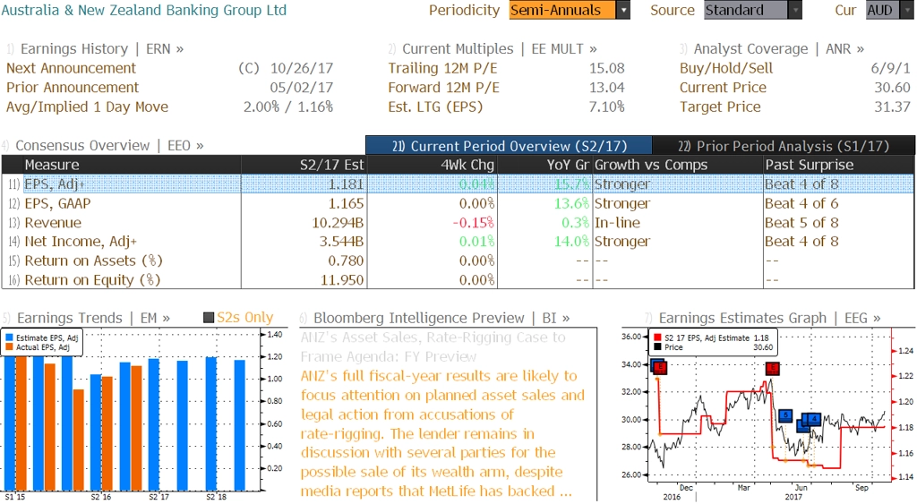Click the Next Announcement date 10/26/17
Image resolution: width=917 pixels, height=504 pixels.
coord(302,68)
